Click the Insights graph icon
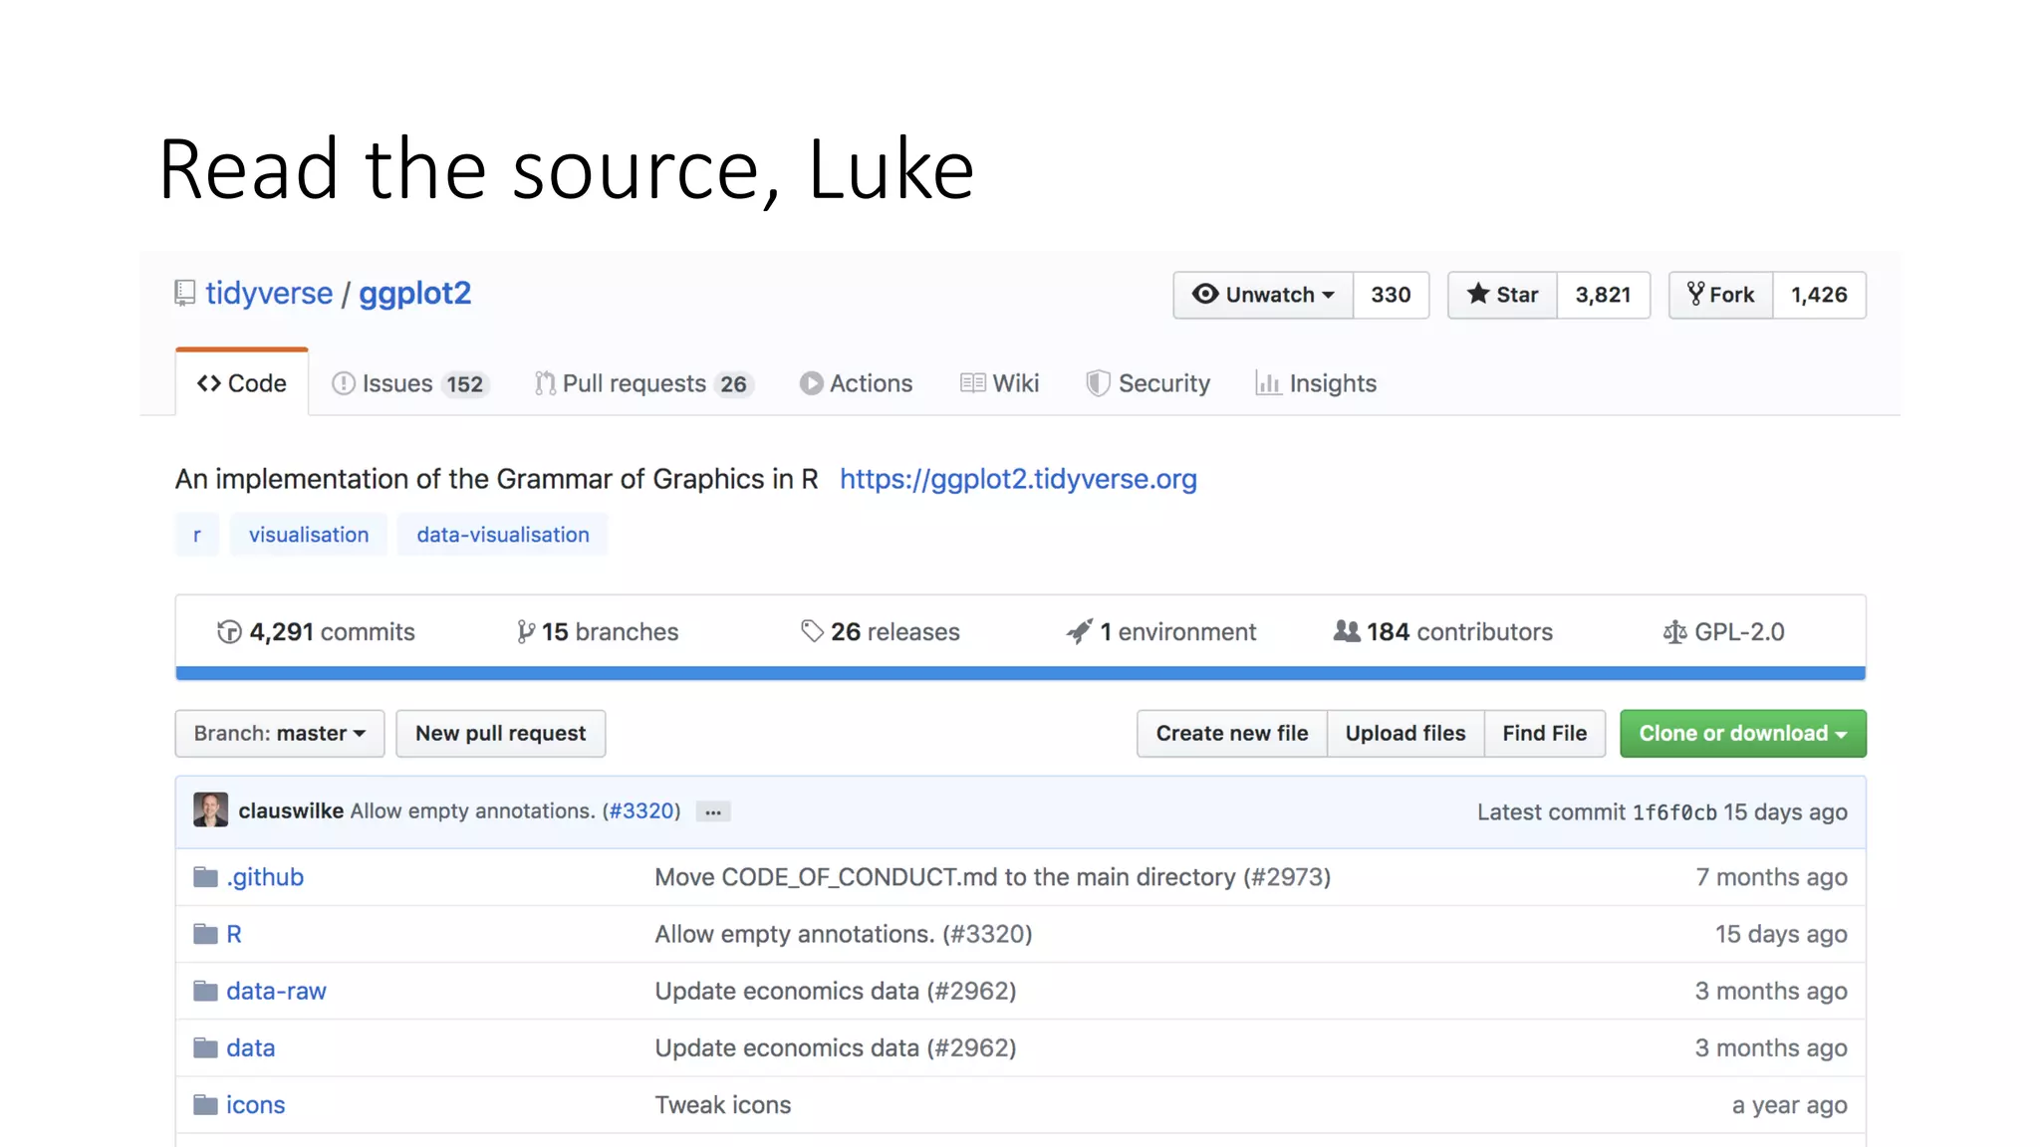The image size is (2040, 1147). click(x=1267, y=383)
